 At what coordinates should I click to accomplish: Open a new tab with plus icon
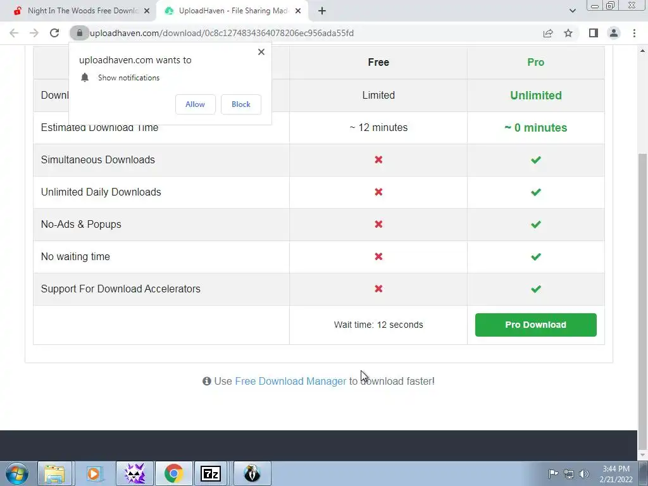pos(322,11)
